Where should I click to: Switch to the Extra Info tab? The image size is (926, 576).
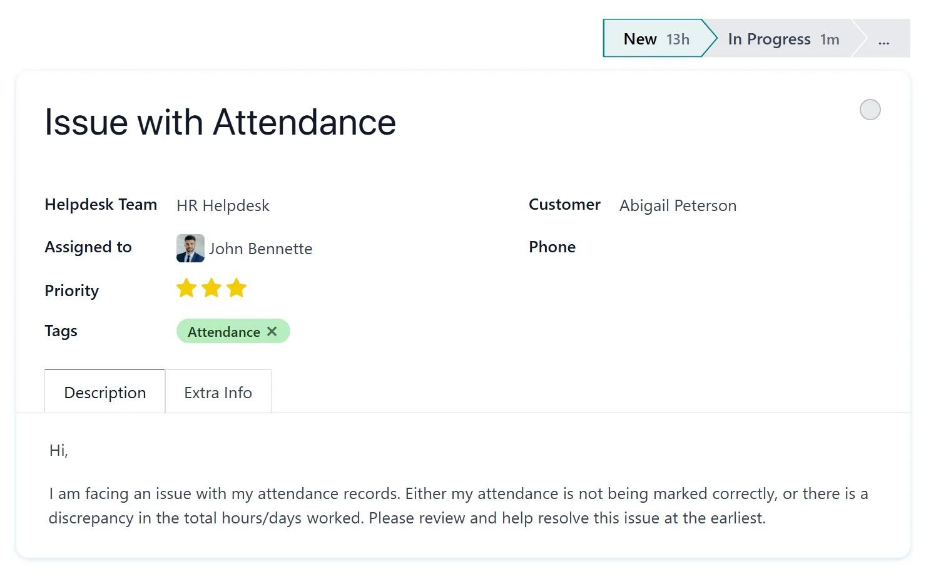click(218, 393)
